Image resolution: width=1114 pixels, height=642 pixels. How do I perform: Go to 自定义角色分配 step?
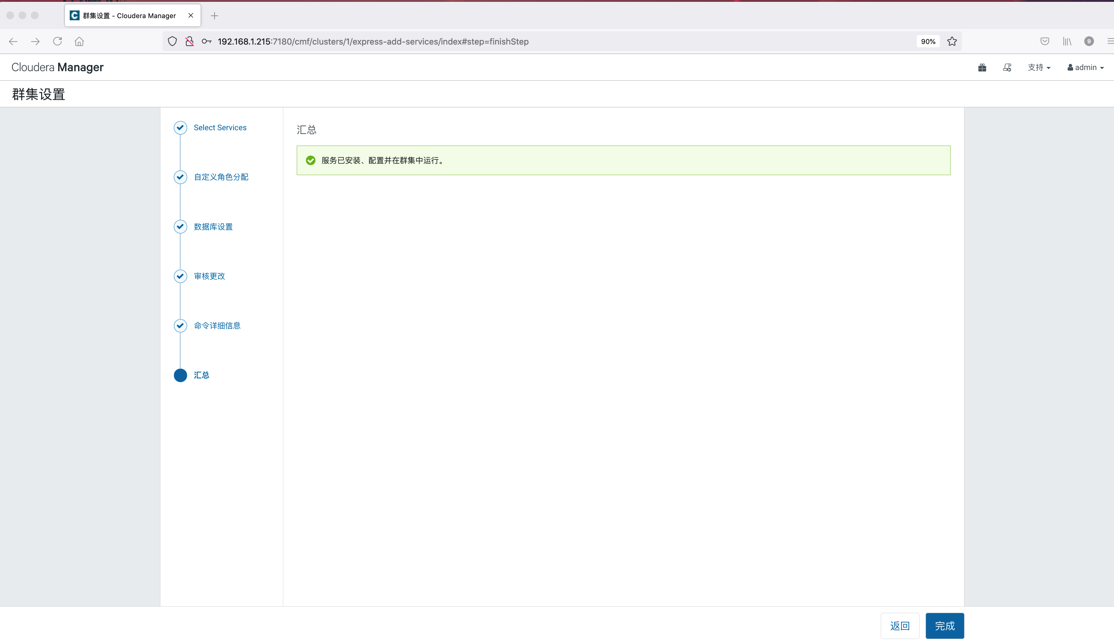pyautogui.click(x=221, y=177)
